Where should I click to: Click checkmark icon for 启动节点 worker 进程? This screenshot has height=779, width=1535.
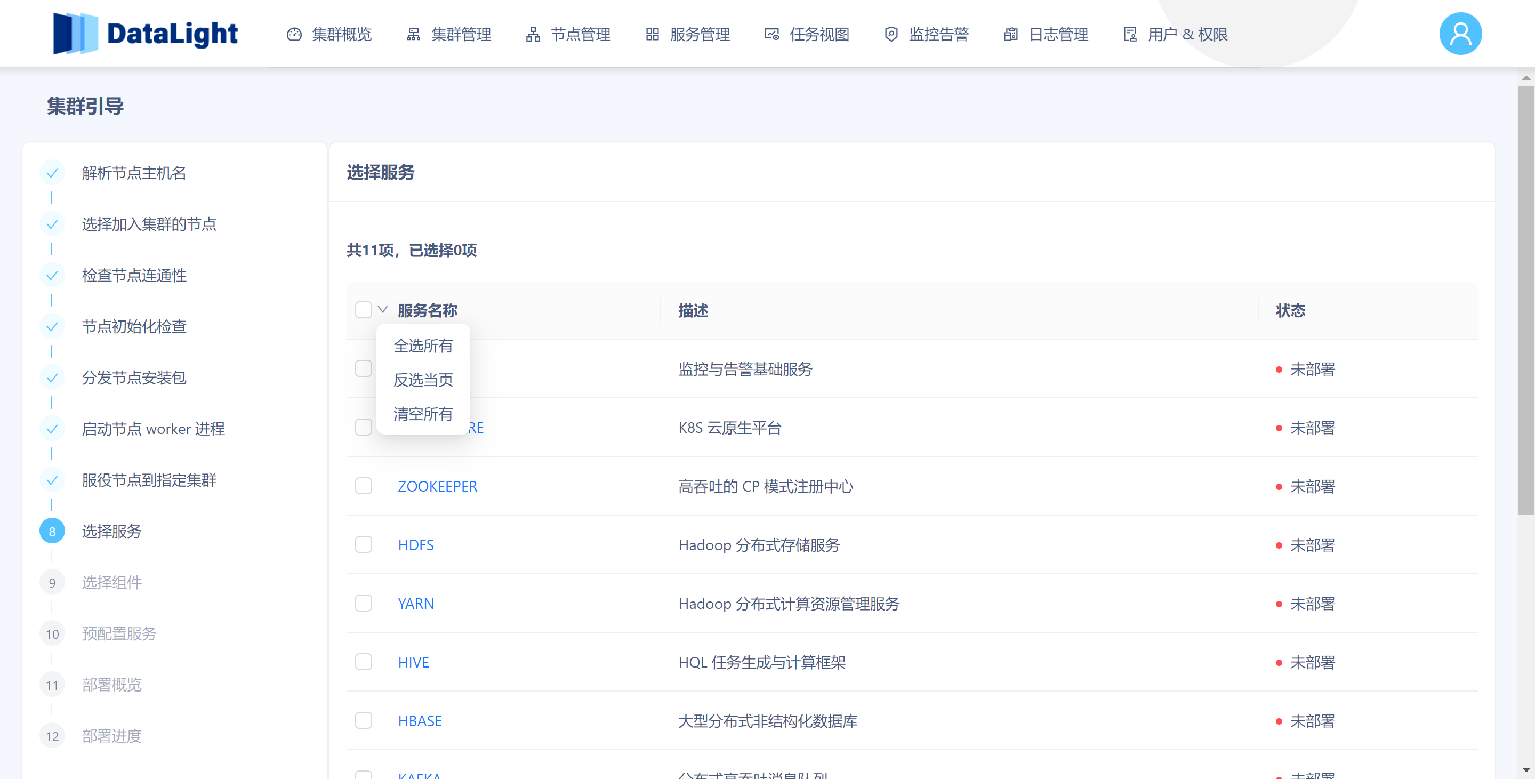tap(52, 429)
